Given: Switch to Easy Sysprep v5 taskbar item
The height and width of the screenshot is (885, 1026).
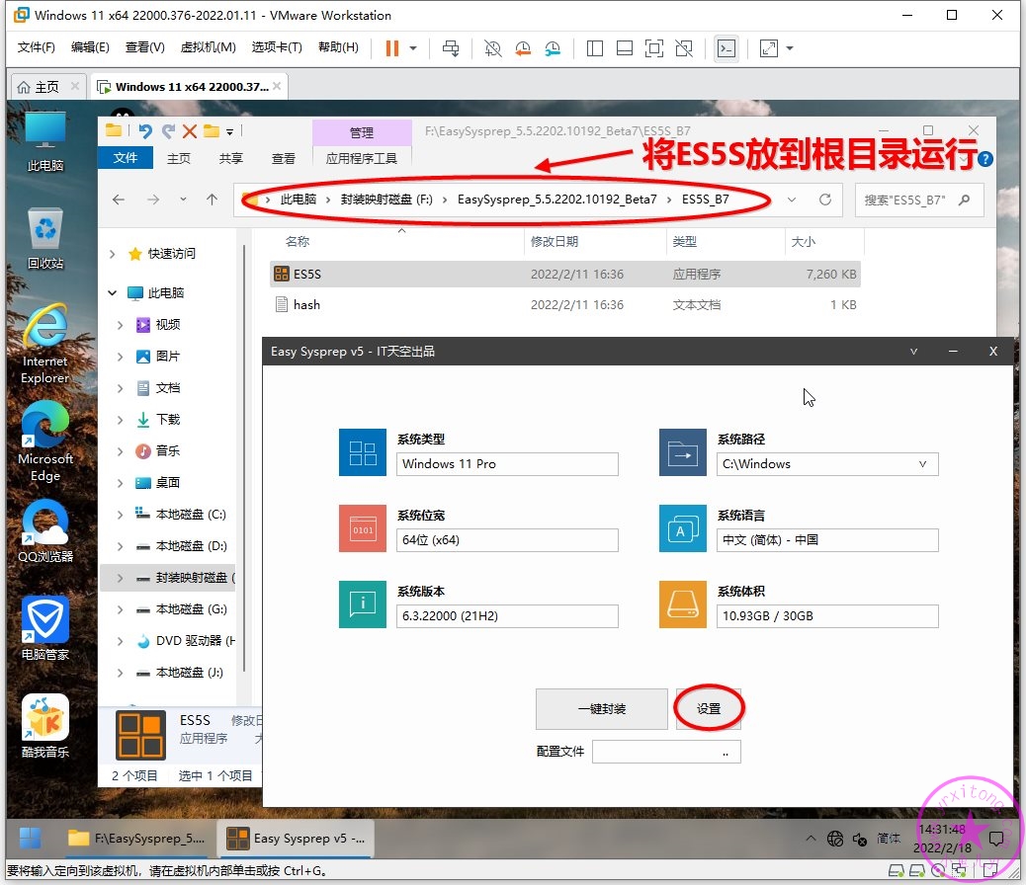Looking at the screenshot, I should tap(296, 838).
